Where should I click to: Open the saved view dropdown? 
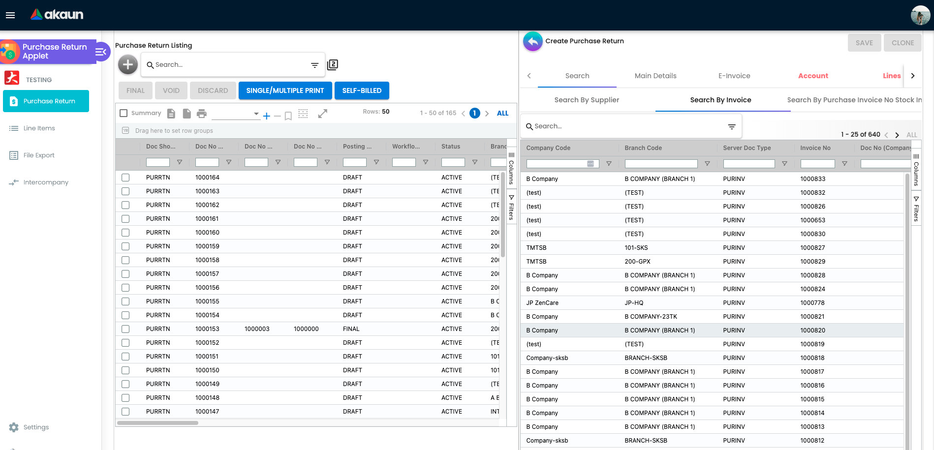pyautogui.click(x=236, y=114)
